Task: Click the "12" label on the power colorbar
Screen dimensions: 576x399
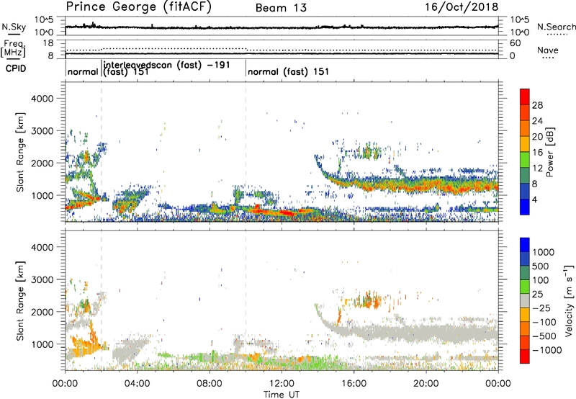Action: click(x=537, y=169)
